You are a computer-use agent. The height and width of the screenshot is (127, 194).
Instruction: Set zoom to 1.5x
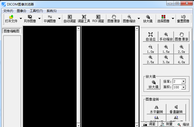click(x=166, y=49)
